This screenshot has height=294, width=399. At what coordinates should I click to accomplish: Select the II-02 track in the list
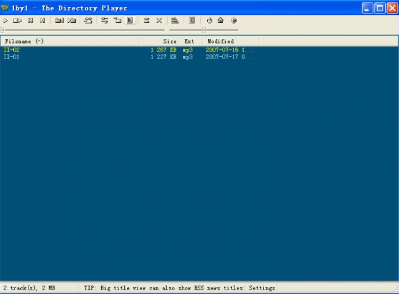pos(12,50)
